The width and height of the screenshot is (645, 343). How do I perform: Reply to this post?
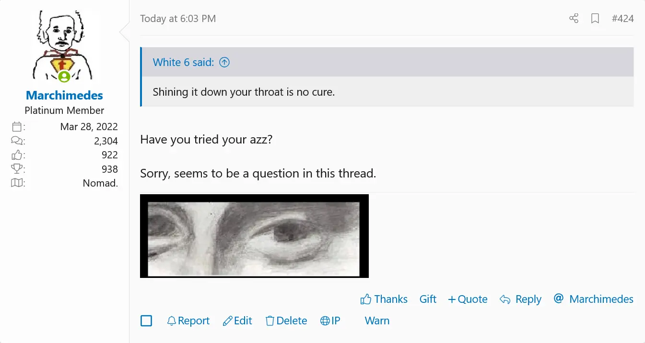click(521, 299)
